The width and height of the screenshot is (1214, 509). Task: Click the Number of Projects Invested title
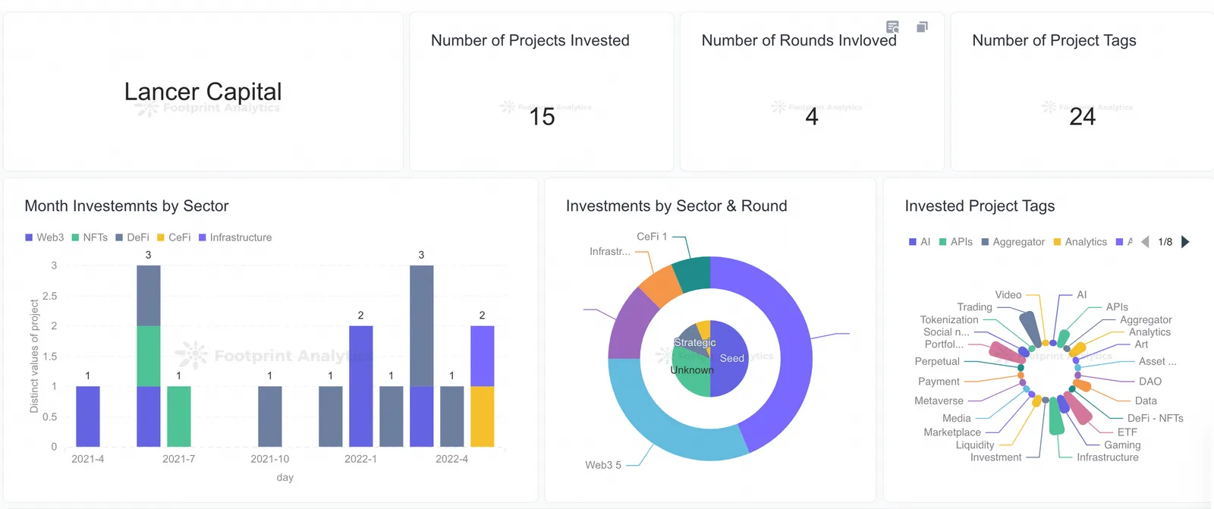tap(530, 40)
